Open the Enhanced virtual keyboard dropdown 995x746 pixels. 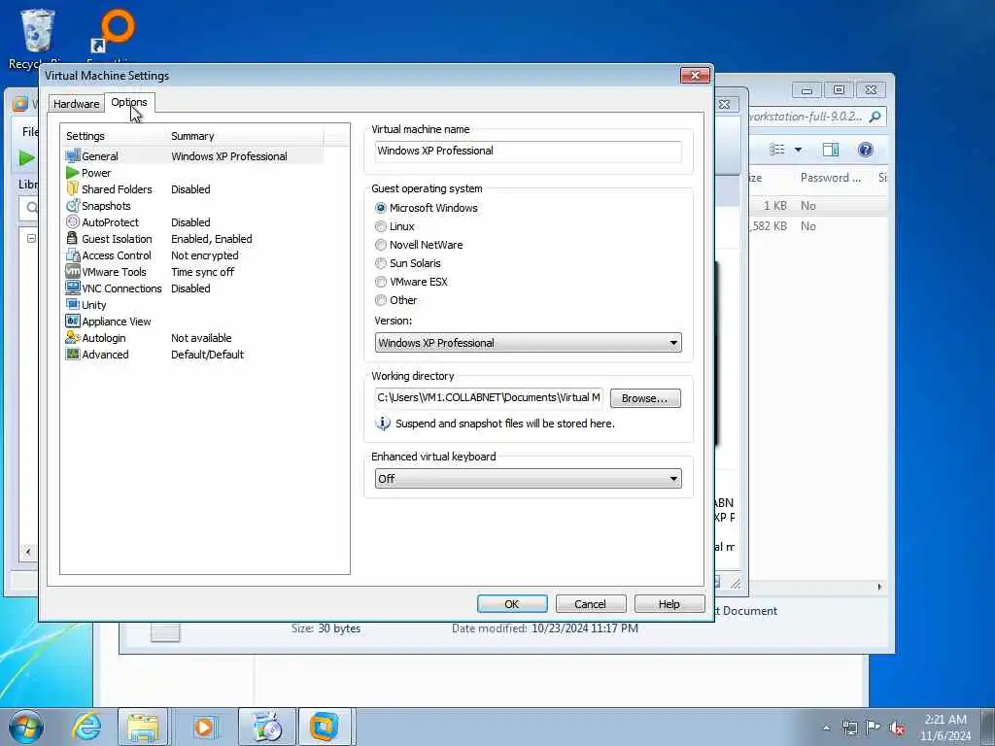click(x=528, y=478)
